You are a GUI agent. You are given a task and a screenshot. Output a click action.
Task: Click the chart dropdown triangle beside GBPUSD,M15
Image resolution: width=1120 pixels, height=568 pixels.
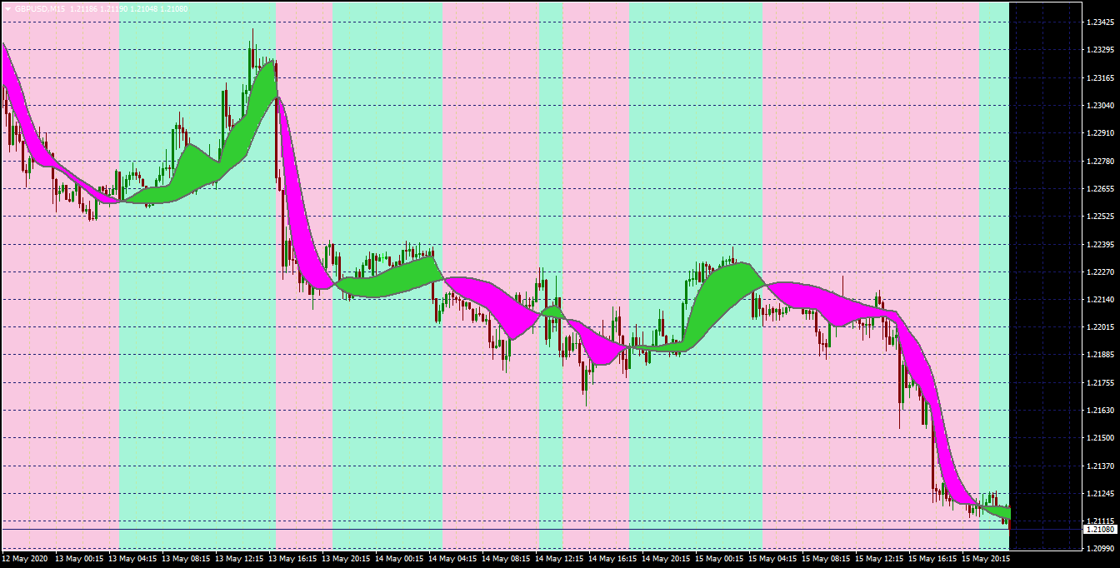coord(7,7)
